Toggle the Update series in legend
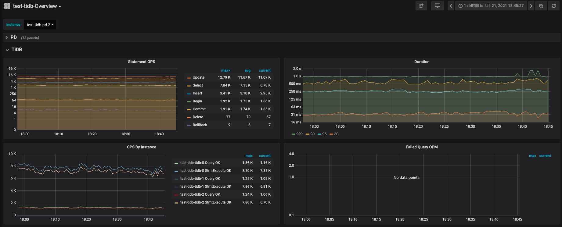Screen dimensions: 562x227 (198, 77)
